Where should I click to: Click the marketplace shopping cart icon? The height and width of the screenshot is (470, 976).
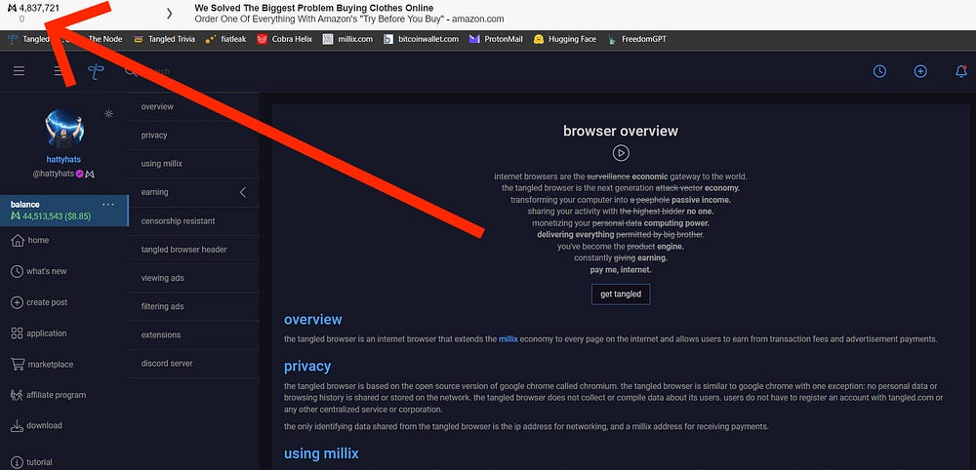18,365
